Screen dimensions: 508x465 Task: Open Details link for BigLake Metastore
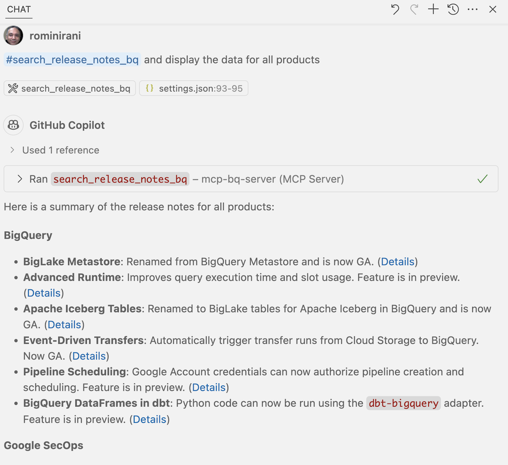point(398,262)
